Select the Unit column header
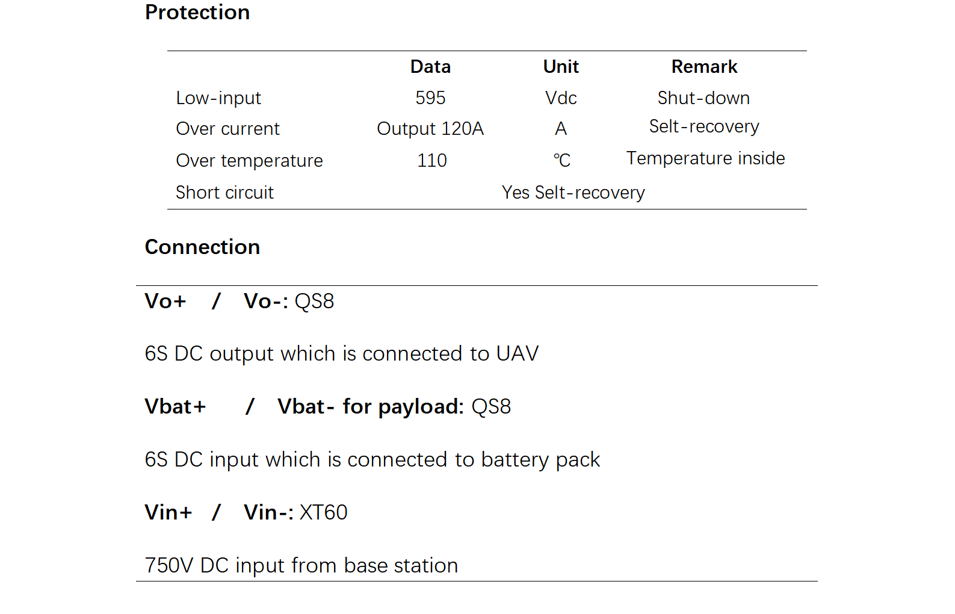Image resolution: width=955 pixels, height=614 pixels. coord(561,67)
